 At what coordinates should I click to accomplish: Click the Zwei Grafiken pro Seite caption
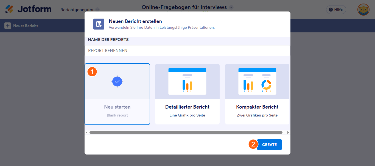tap(257, 115)
